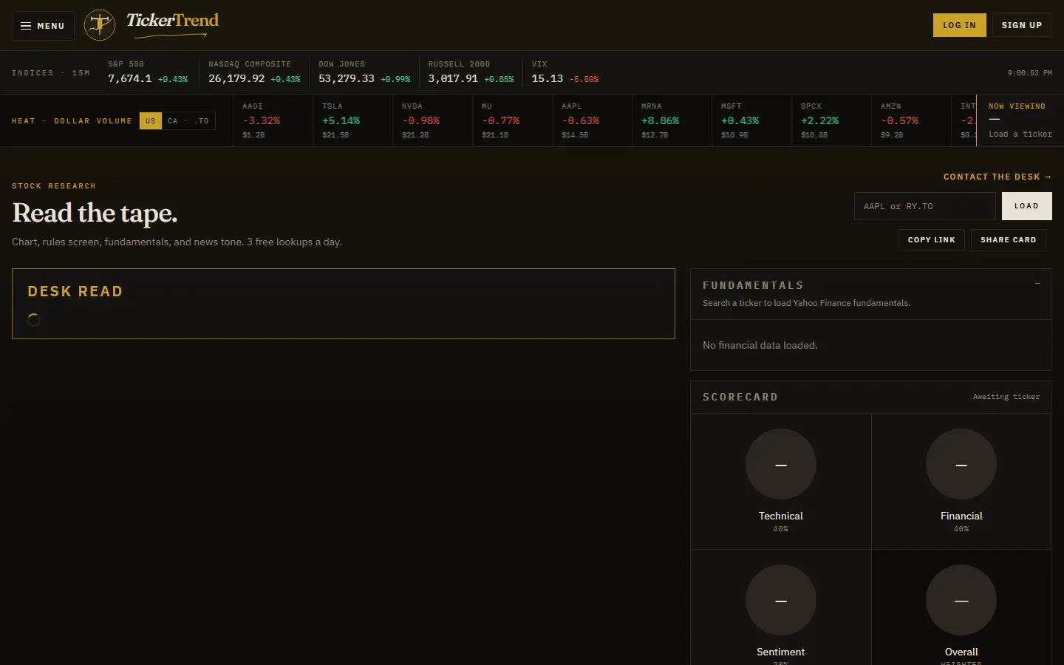Click the Financial score circle

(961, 464)
